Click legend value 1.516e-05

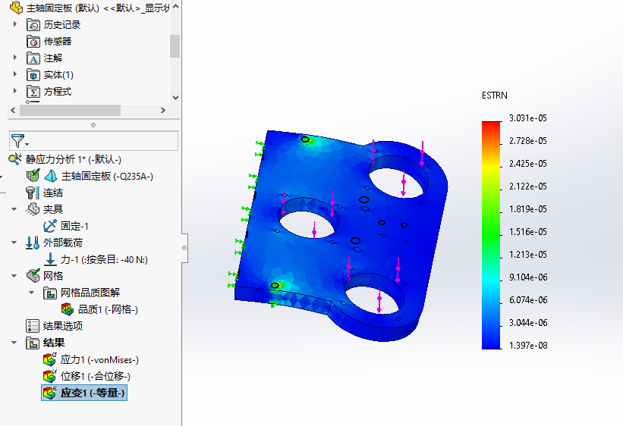click(528, 231)
